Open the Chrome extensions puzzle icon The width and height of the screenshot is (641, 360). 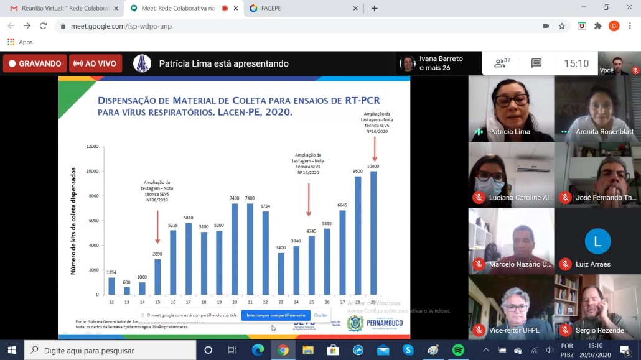(598, 26)
